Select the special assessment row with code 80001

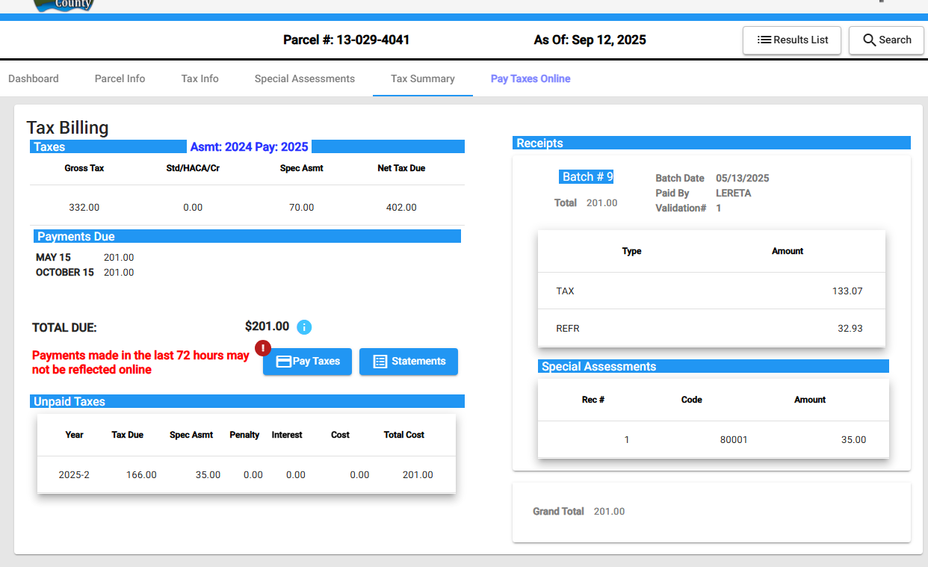point(713,439)
